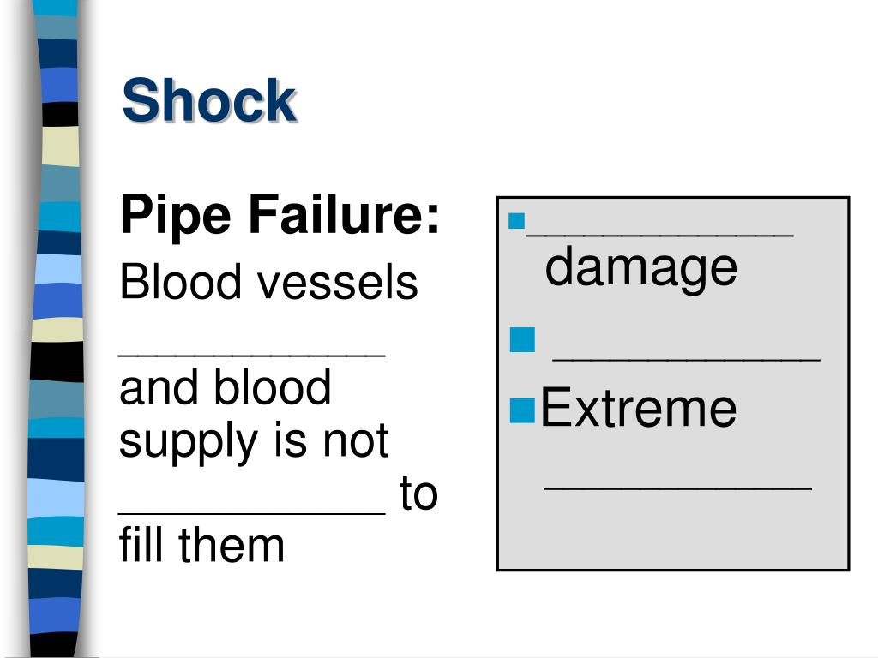
Task: Click the blue bullet next to Extreme
Action: [x=522, y=410]
